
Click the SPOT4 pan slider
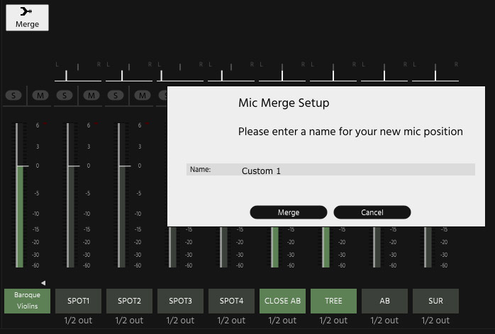click(231, 75)
